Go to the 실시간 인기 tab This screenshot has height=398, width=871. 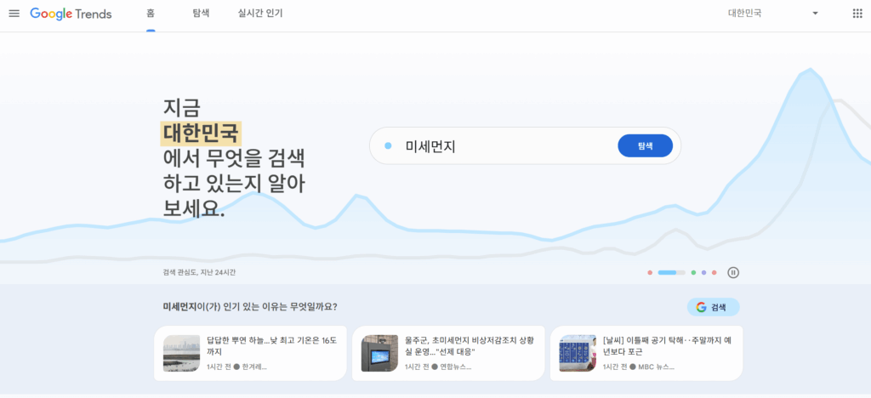tap(260, 14)
